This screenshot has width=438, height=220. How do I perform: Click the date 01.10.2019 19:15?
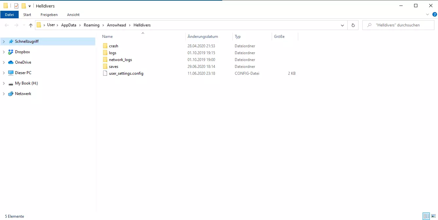(x=201, y=53)
